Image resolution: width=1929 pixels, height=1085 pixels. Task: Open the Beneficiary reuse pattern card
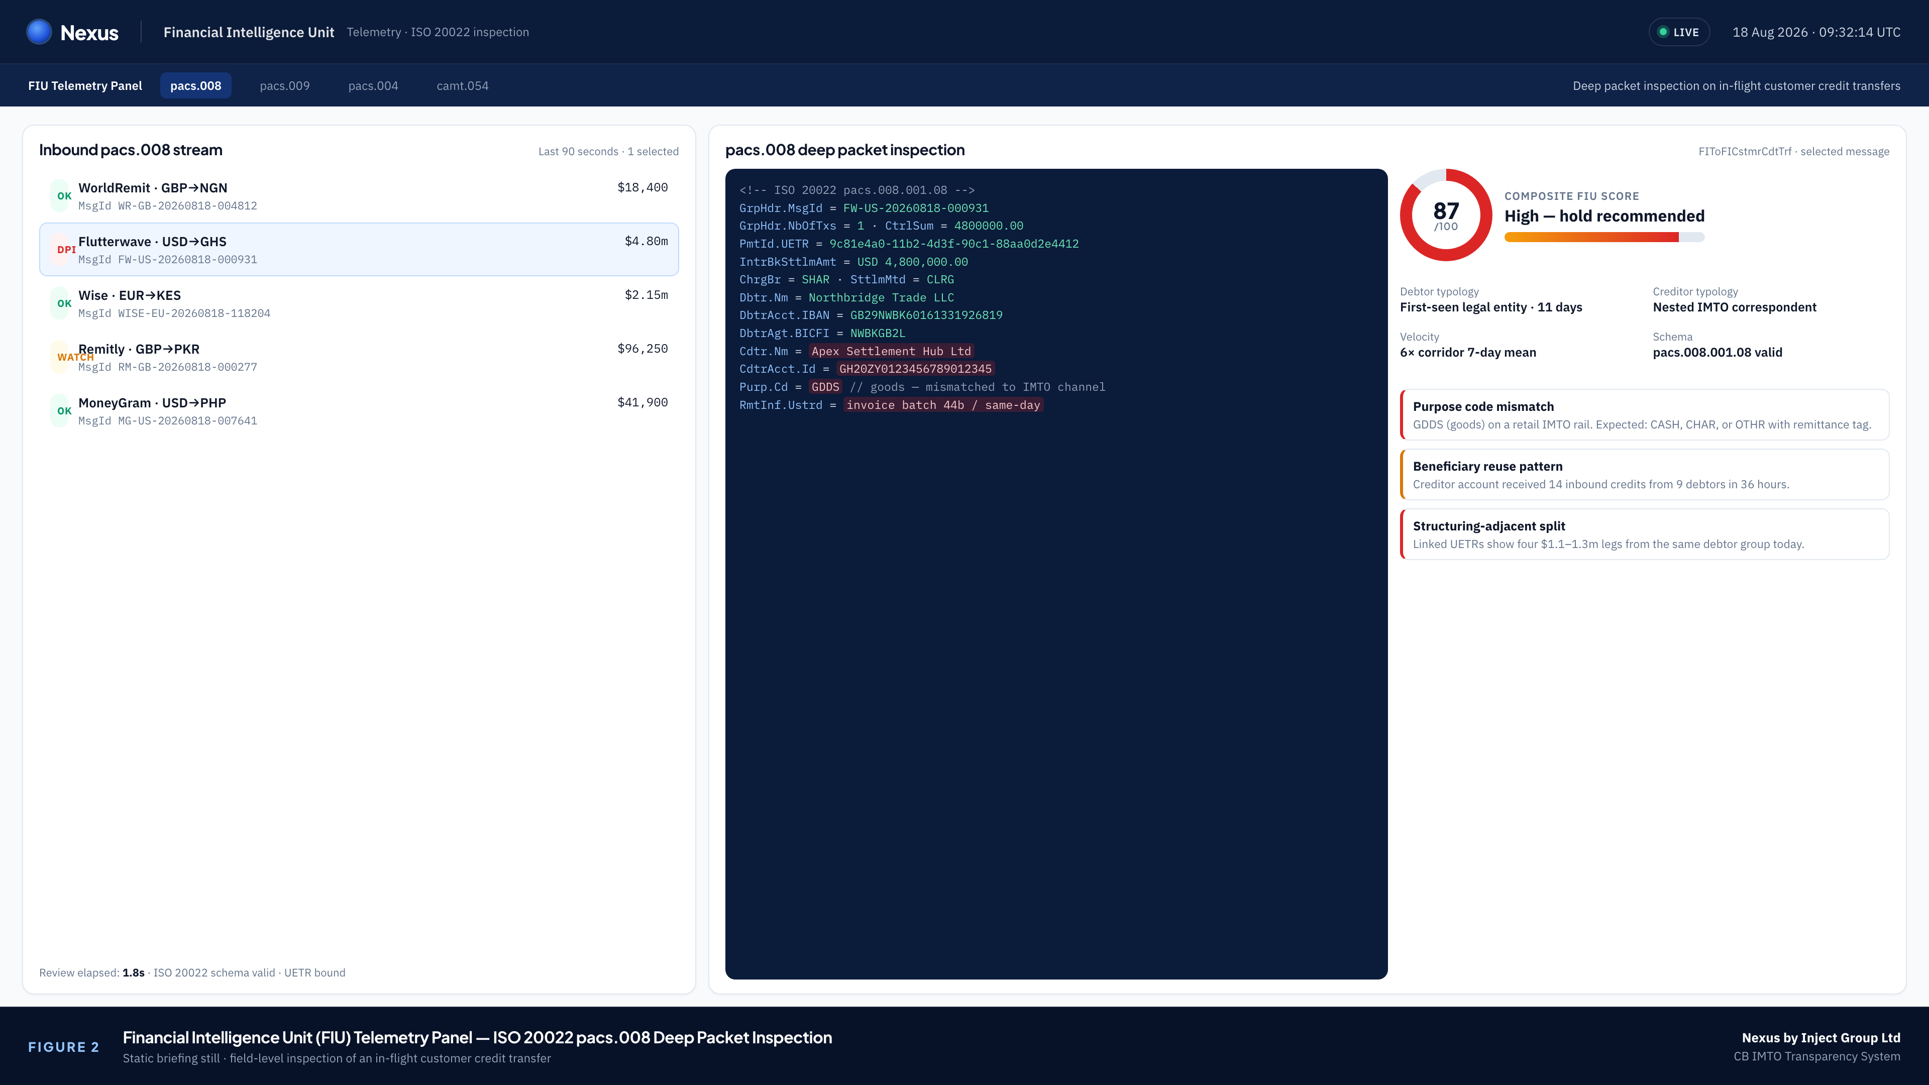click(1645, 475)
